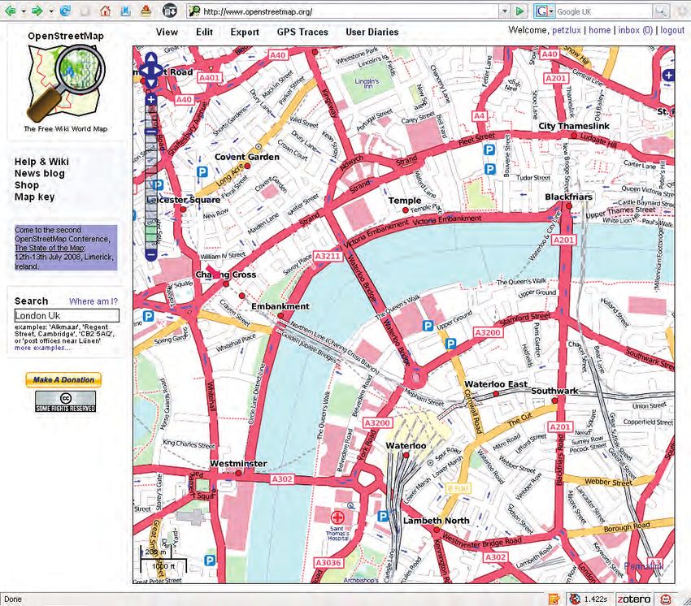Open the Export tab
691x606 pixels.
point(245,32)
